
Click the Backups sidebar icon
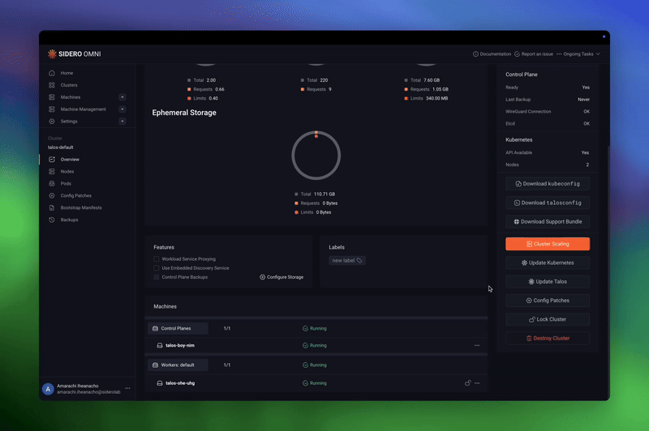coord(52,220)
